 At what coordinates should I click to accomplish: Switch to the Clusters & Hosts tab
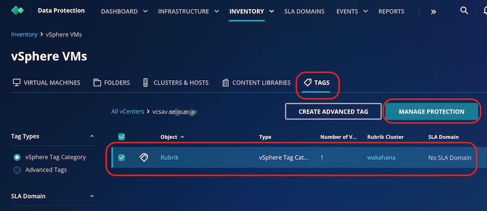[176, 83]
